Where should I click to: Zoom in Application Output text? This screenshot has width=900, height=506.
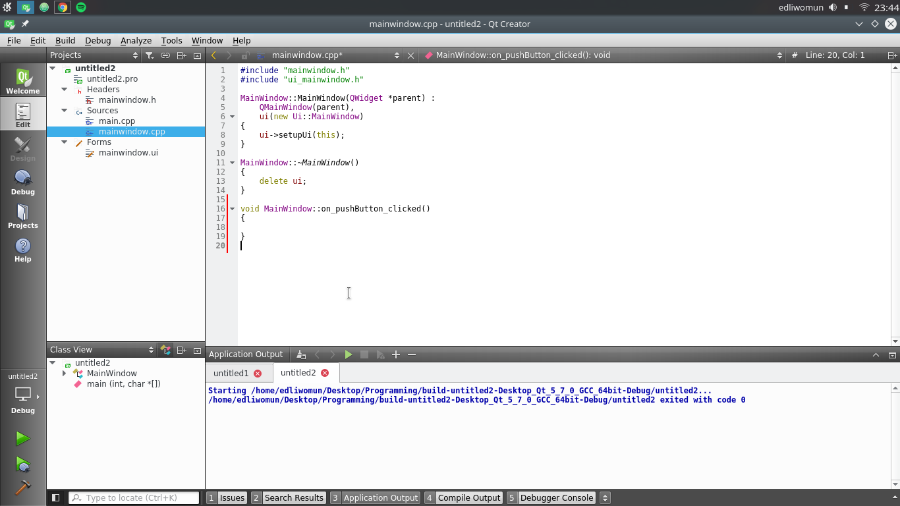coord(396,354)
